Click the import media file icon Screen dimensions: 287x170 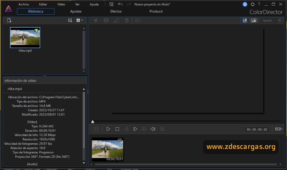[9, 20]
